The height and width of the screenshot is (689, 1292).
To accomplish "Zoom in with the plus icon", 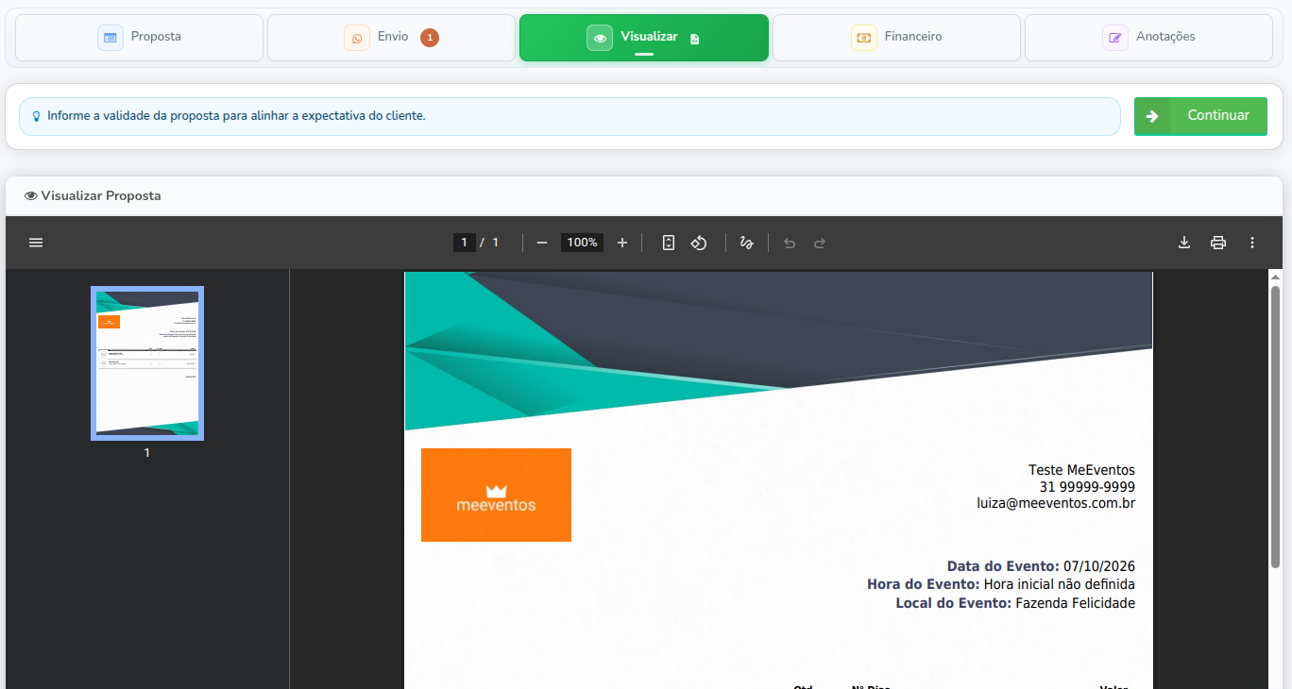I will coord(622,243).
